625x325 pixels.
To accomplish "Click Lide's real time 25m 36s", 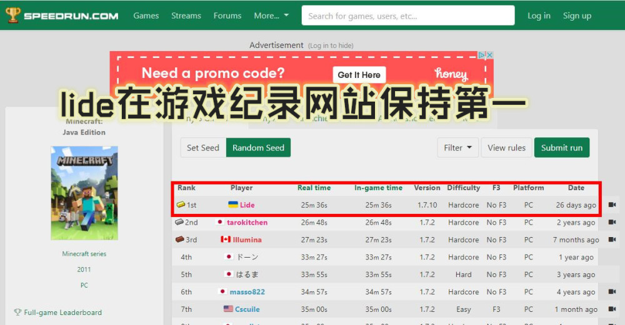I will pyautogui.click(x=314, y=205).
